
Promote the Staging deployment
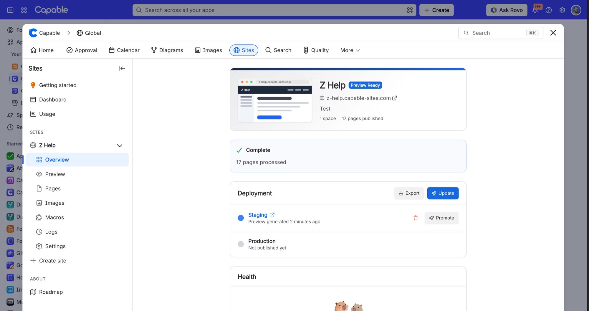pos(441,218)
